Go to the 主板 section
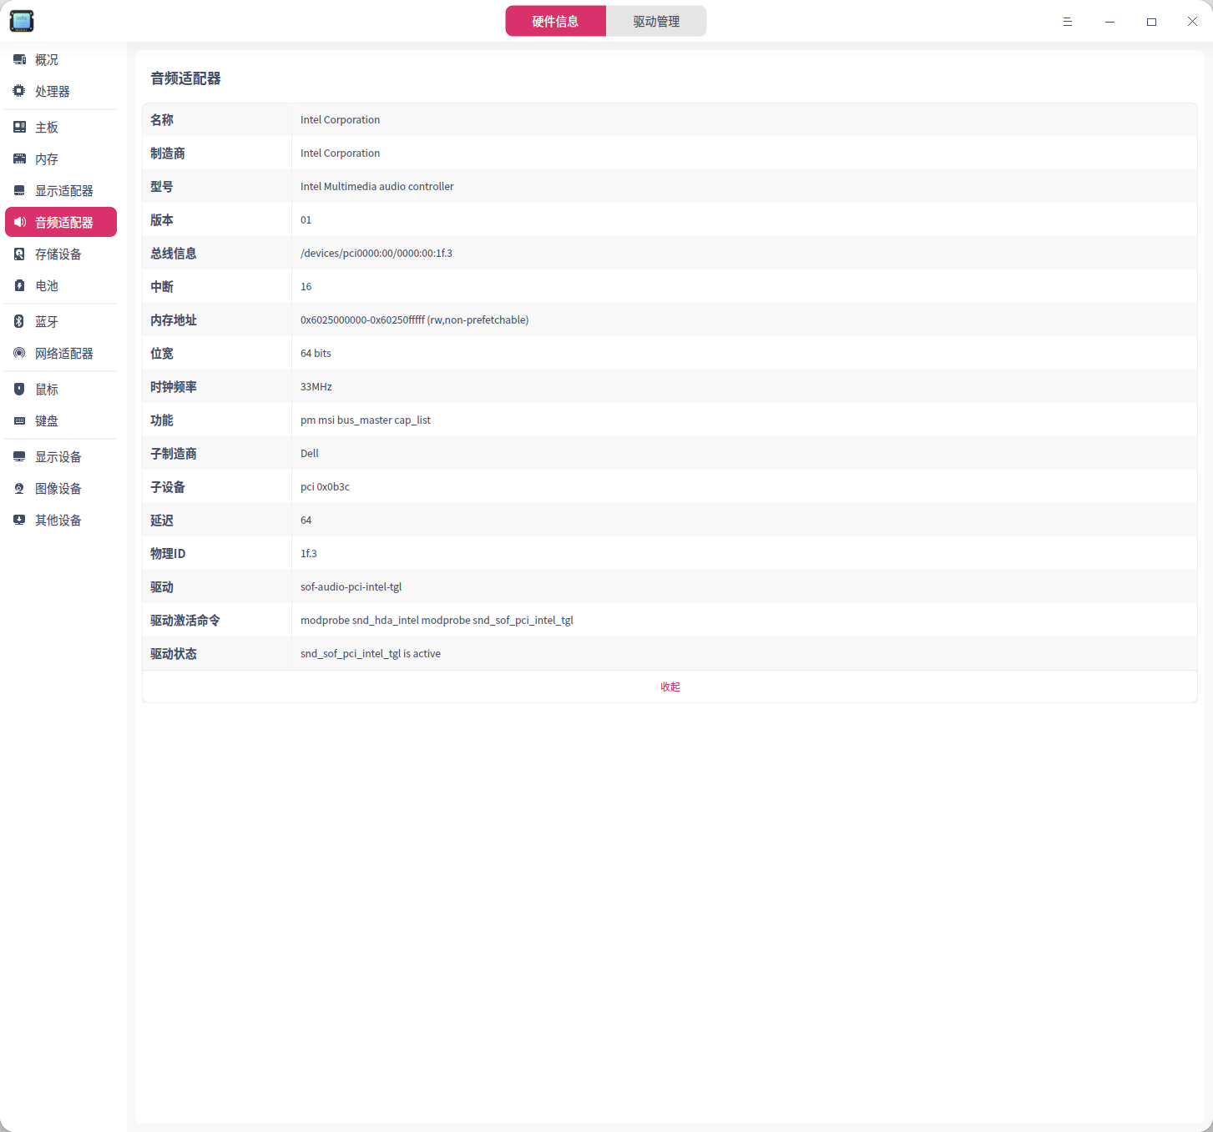Screen dimensions: 1213x1132 (x=61, y=127)
